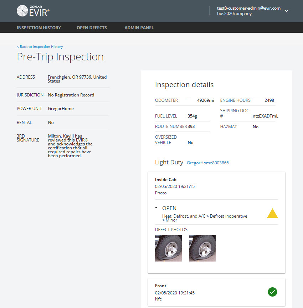
Task: Click the HAZMAT label
Action: 228,127
